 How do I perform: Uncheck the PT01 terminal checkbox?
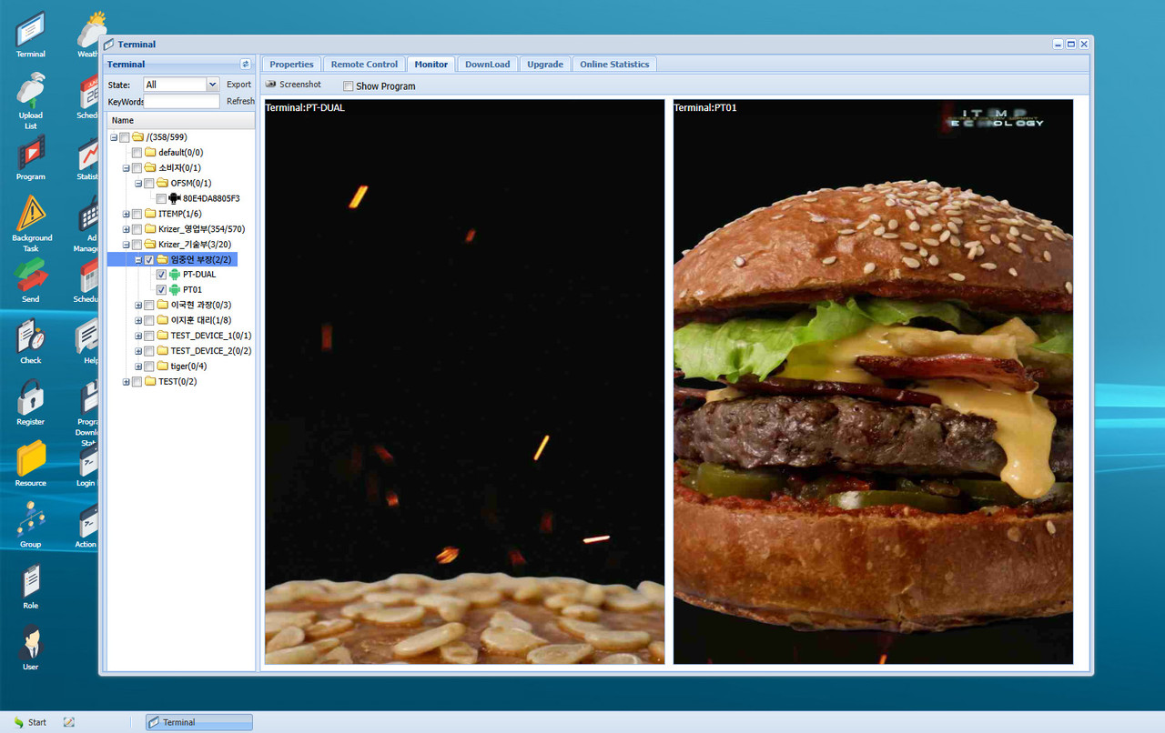coord(161,289)
